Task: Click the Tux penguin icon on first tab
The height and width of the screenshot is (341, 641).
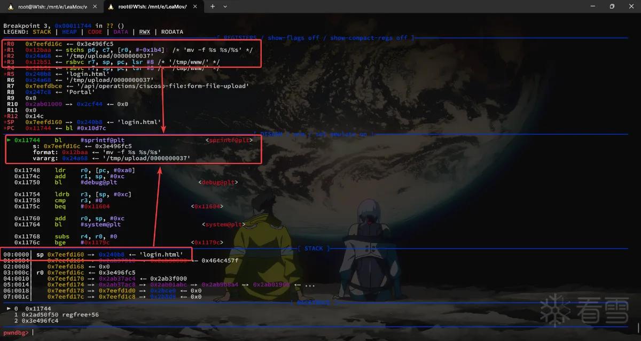Action: pyautogui.click(x=11, y=6)
